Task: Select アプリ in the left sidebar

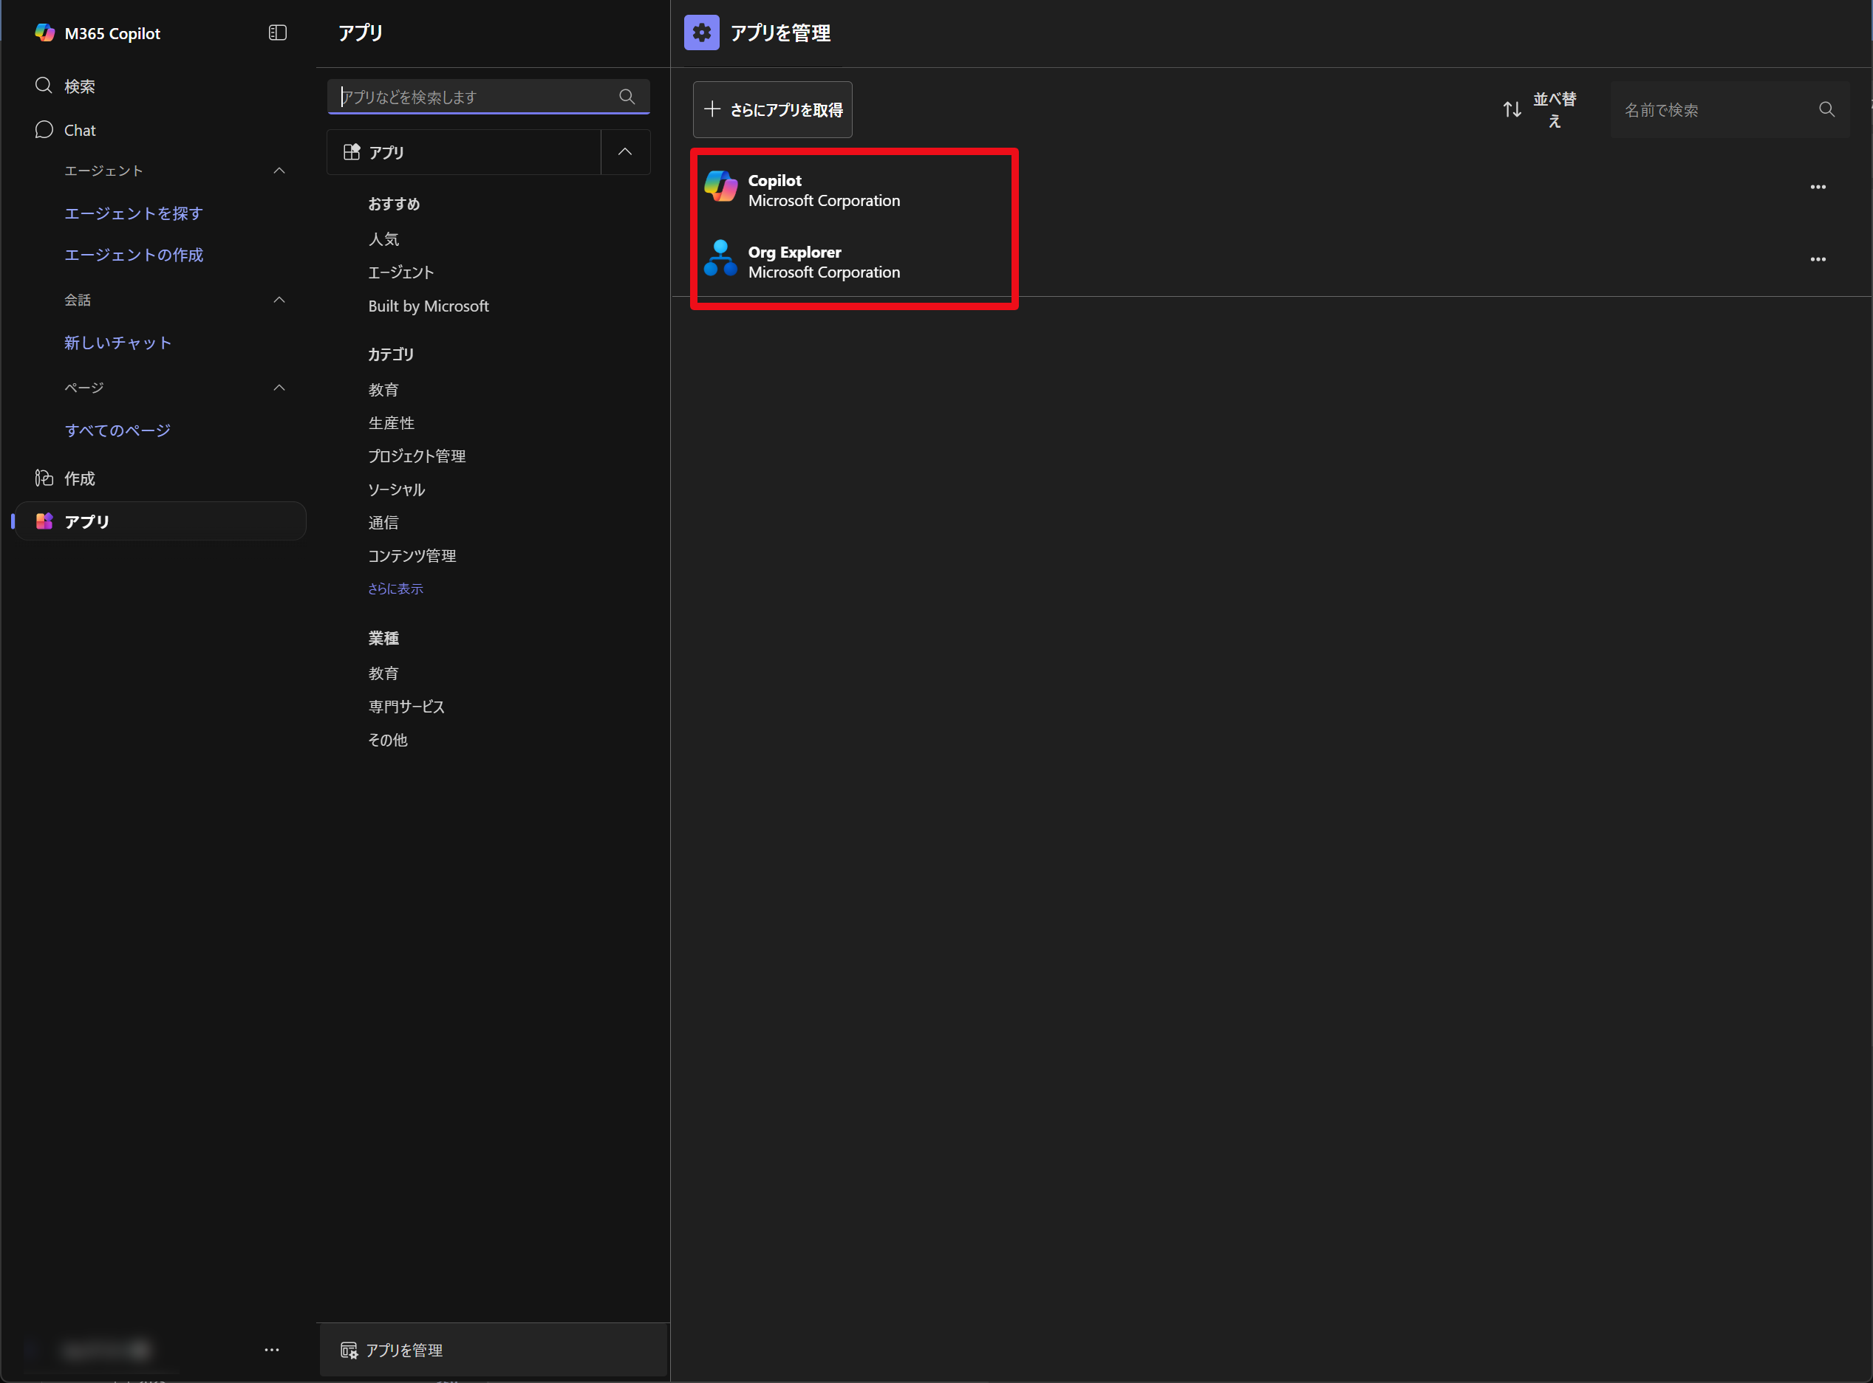Action: (x=160, y=521)
